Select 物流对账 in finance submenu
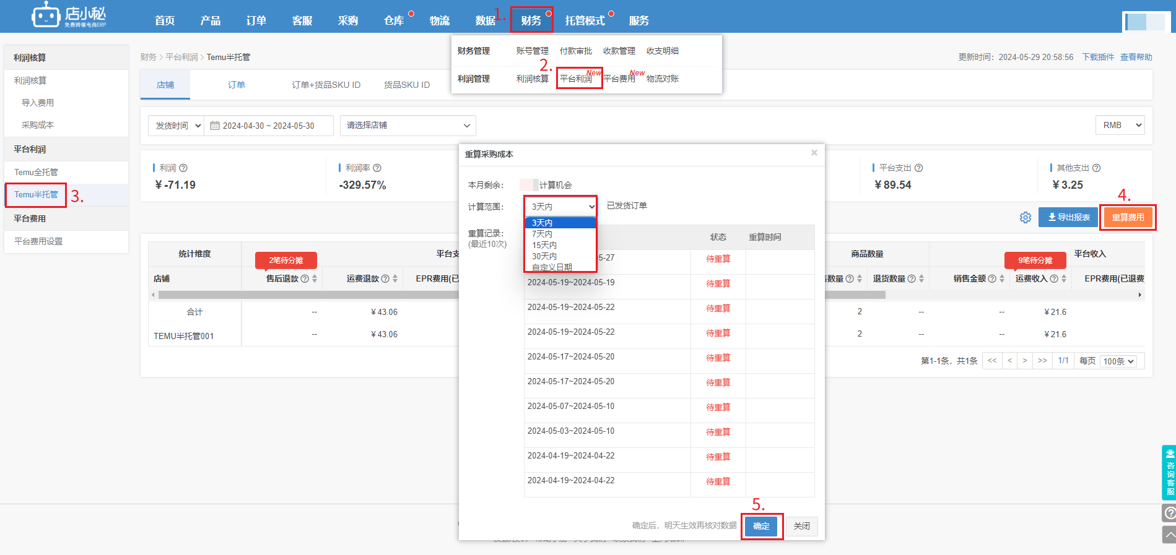 [x=663, y=79]
